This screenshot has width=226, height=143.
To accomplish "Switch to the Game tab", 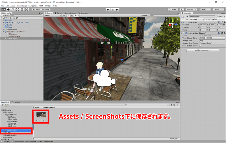I will tap(58, 13).
